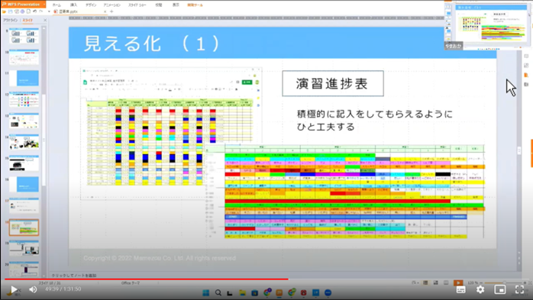
Task: Open video player settings gear
Action: (480, 289)
